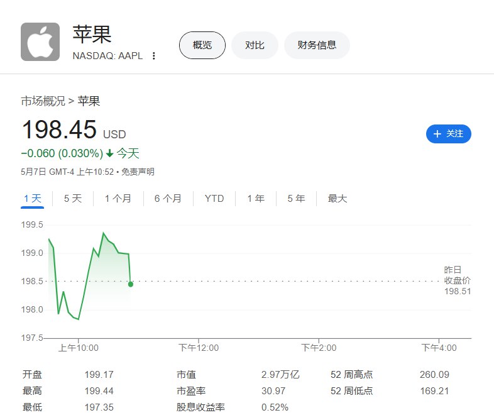Image resolution: width=494 pixels, height=420 pixels.
Task: Click the 198.45 current price
Action: pyautogui.click(x=59, y=130)
